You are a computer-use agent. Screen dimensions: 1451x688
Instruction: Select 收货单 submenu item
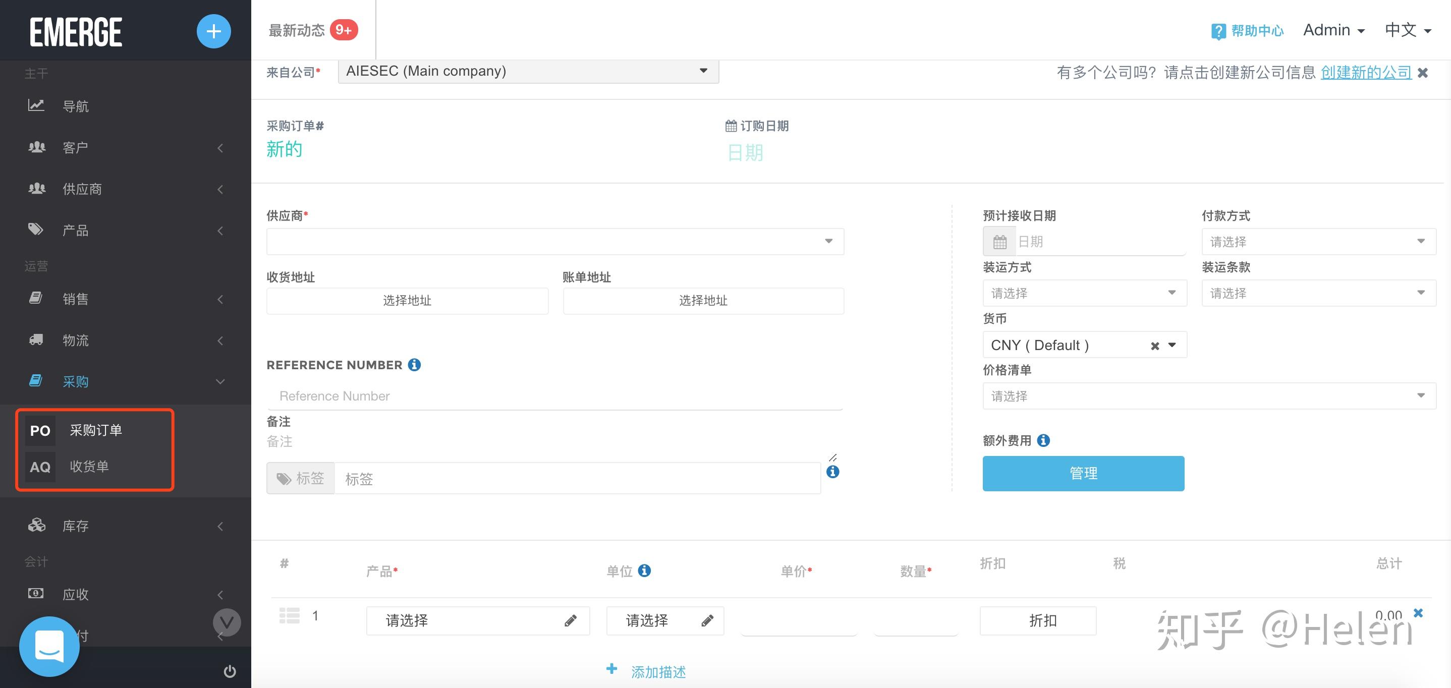pos(89,466)
